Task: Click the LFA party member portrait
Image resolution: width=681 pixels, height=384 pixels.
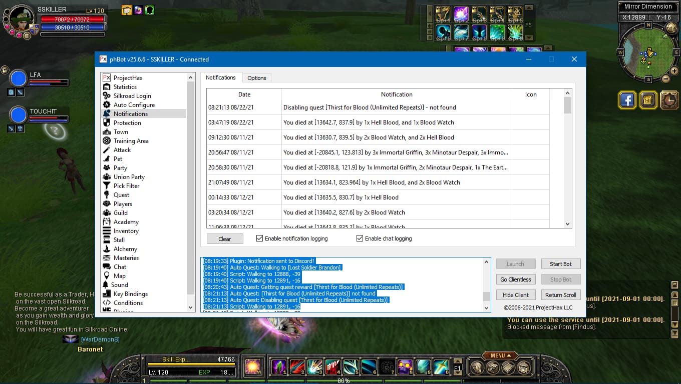Action: click(x=19, y=78)
